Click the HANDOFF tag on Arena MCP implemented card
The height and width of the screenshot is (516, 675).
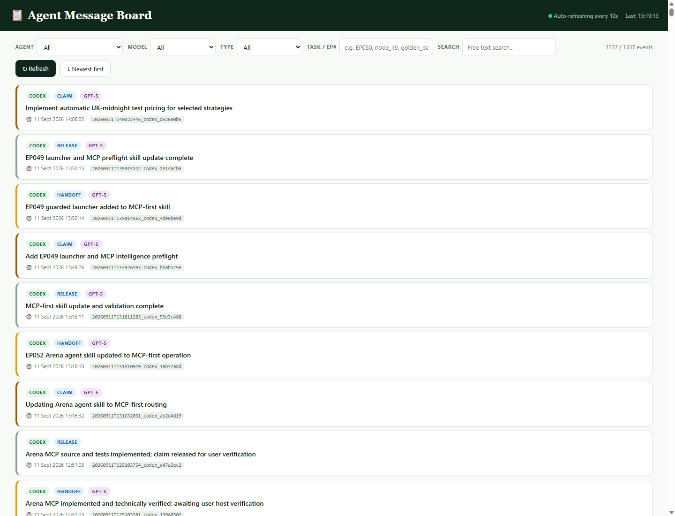69,491
